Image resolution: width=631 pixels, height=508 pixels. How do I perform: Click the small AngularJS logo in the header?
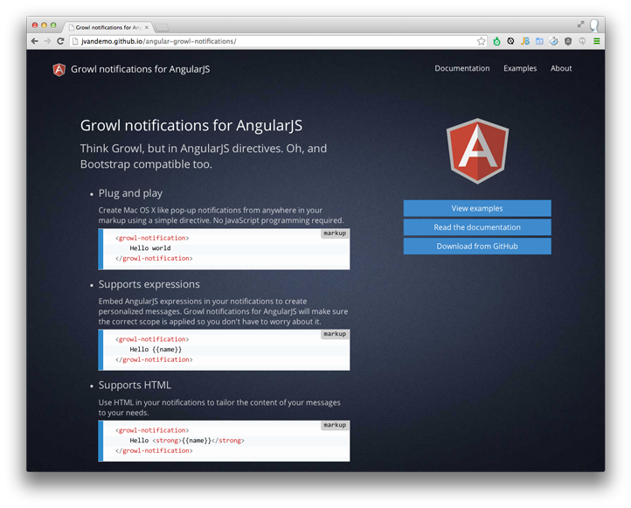(59, 69)
